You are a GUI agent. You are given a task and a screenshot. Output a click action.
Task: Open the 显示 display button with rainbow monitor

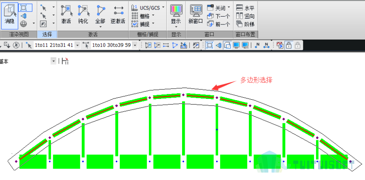[176, 16]
